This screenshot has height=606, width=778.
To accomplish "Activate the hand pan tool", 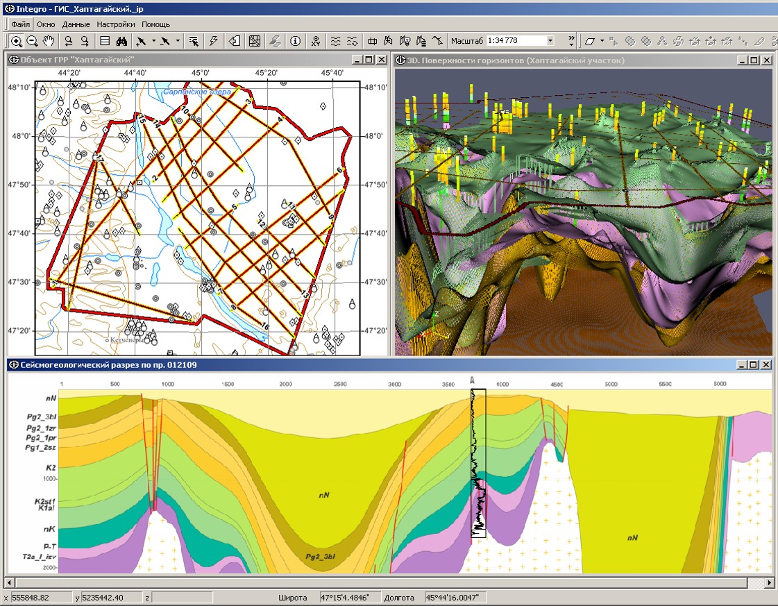I will pos(49,41).
